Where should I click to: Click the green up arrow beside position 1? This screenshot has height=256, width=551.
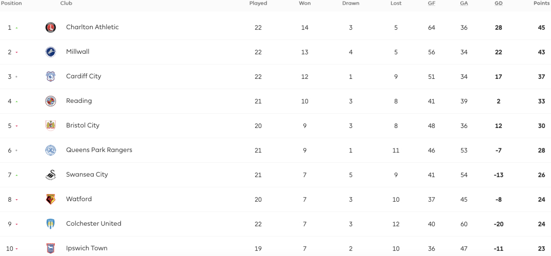[x=16, y=28]
